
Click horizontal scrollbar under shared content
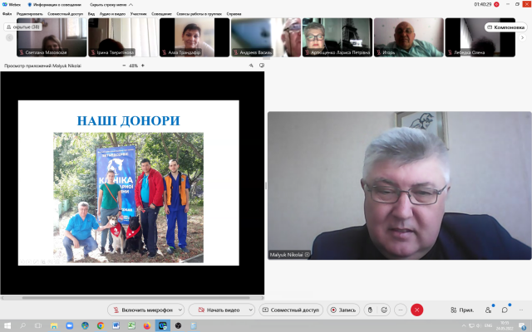135,298
